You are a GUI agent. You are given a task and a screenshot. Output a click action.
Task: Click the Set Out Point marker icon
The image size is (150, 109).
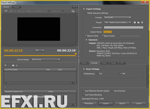pyautogui.click(x=32, y=50)
